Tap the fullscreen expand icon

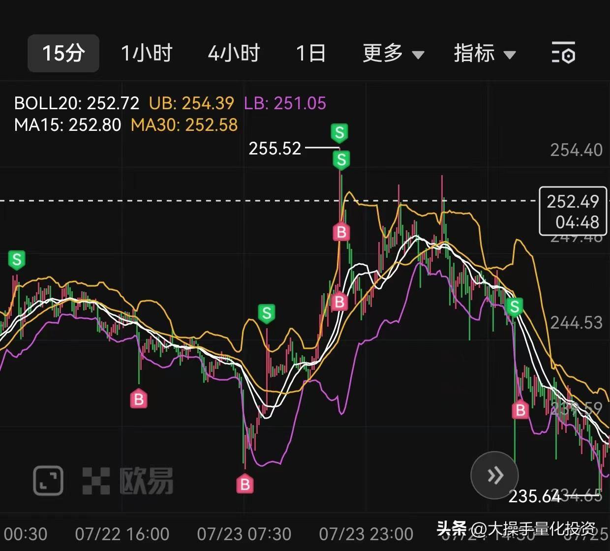[x=48, y=480]
